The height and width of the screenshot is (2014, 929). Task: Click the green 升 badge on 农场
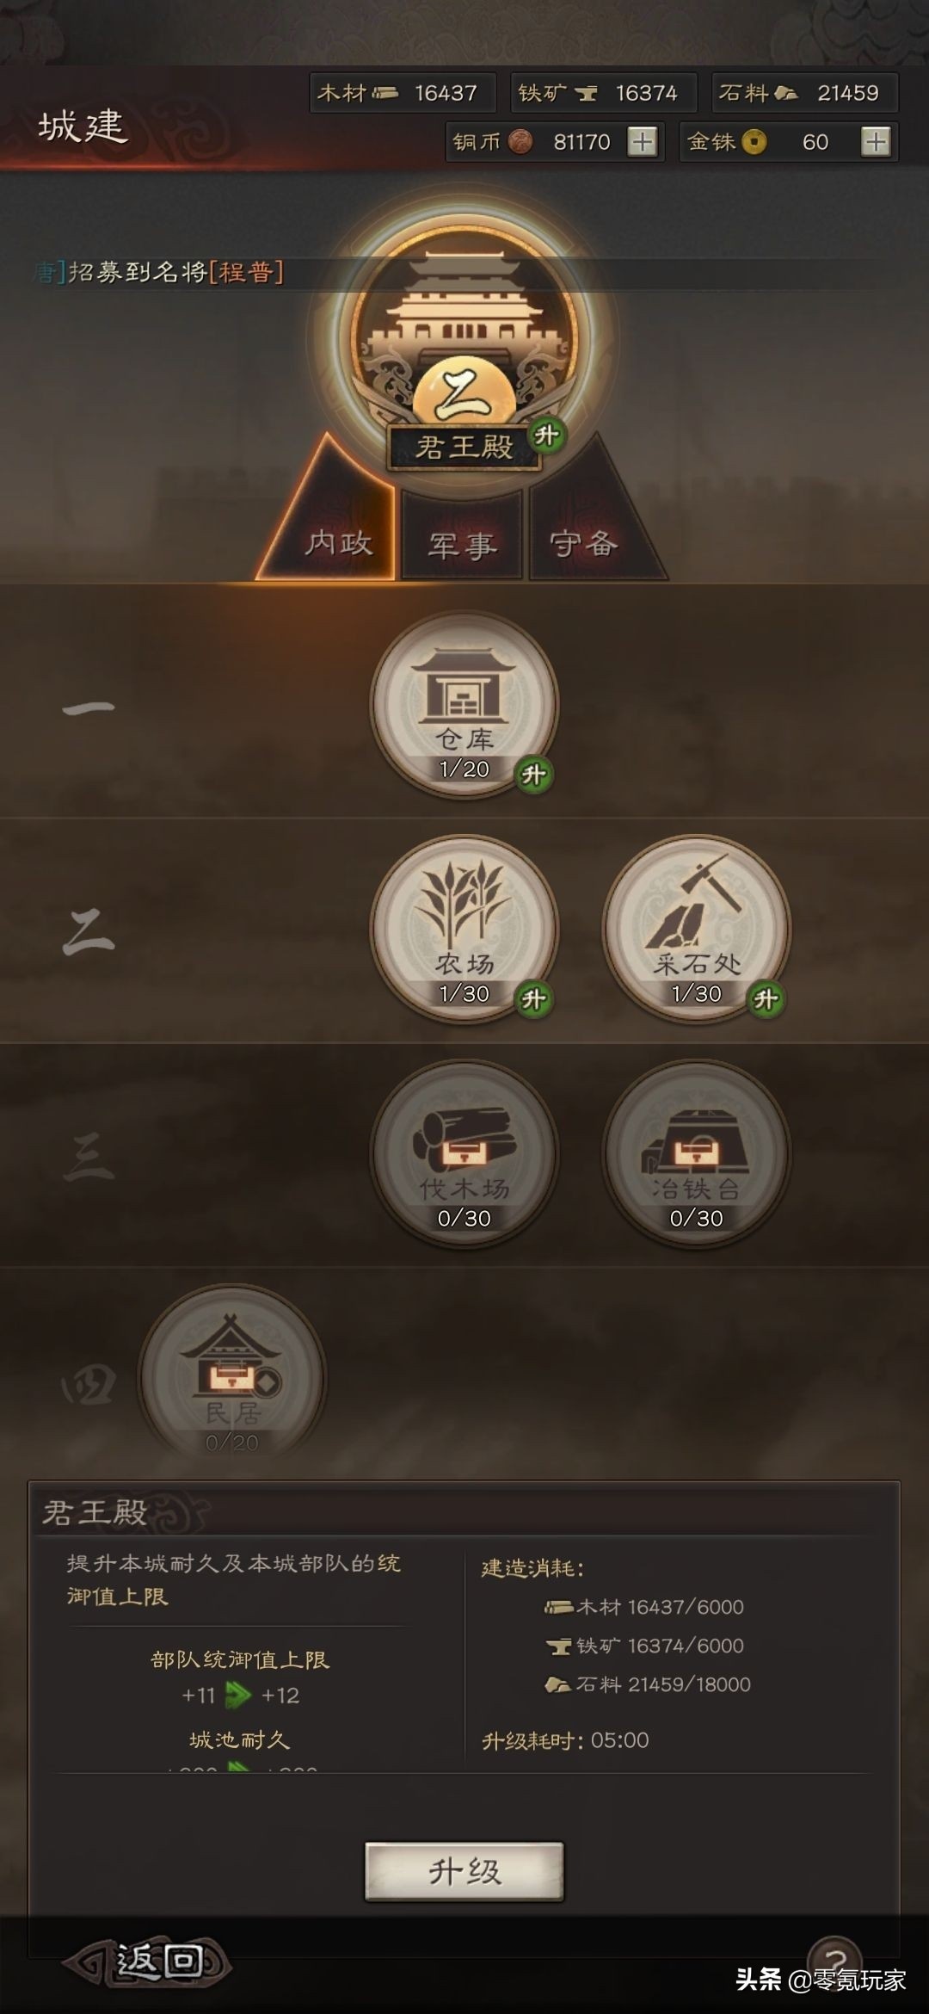coord(533,999)
